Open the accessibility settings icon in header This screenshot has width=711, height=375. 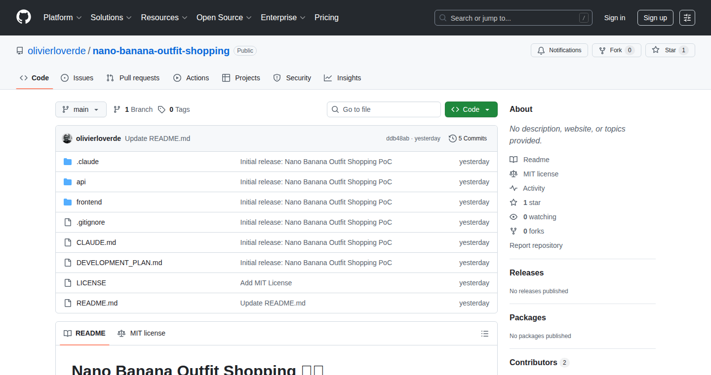click(687, 18)
